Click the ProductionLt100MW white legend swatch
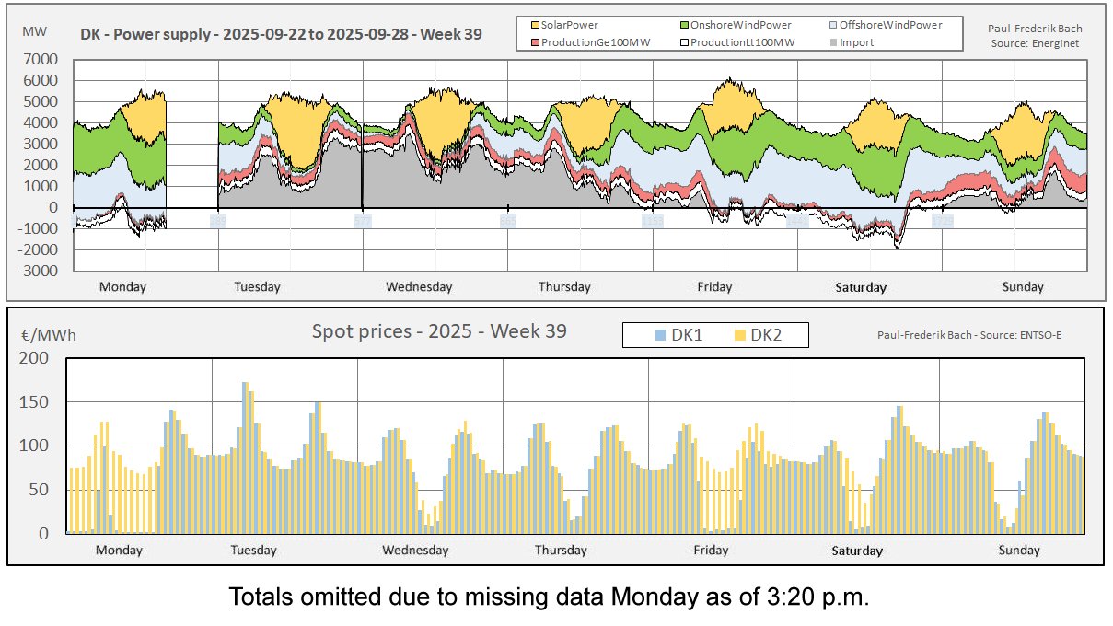 pos(682,42)
